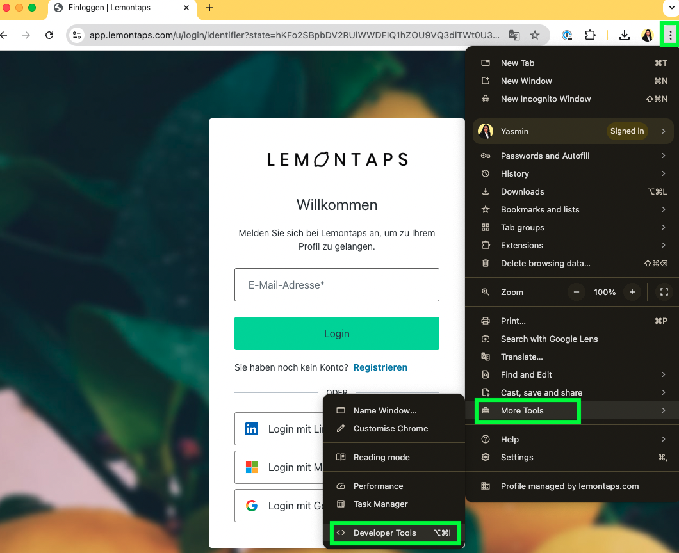Decrease zoom with minus button
The height and width of the screenshot is (553, 679).
point(577,292)
